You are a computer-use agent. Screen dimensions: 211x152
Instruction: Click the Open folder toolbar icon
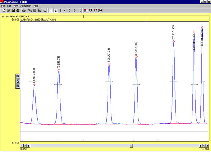click(8, 10)
